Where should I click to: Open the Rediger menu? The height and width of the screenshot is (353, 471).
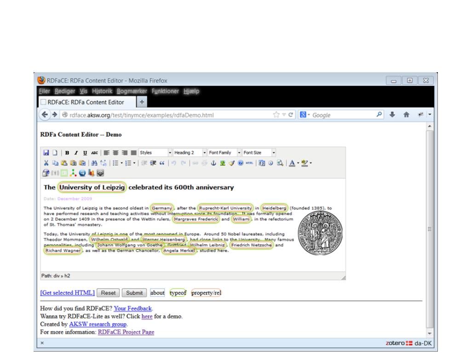(x=65, y=91)
